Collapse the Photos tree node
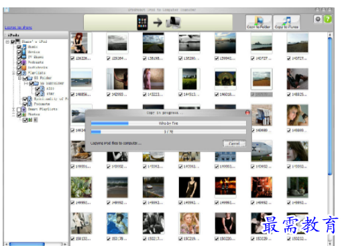Image resolution: width=344 pixels, height=246 pixels. pyautogui.click(x=13, y=115)
